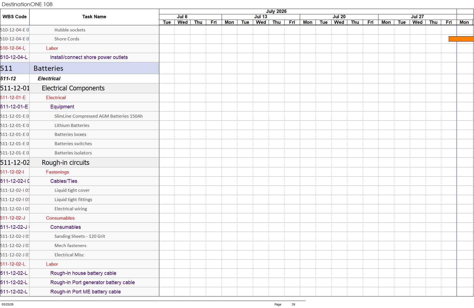Click the 05/25/26 date in footer
474x308 pixels.
pyautogui.click(x=8, y=304)
